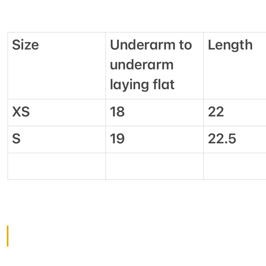Click lowercase "underarm" on the header's second line
Viewport: 266px width, 266px height.
click(x=142, y=65)
